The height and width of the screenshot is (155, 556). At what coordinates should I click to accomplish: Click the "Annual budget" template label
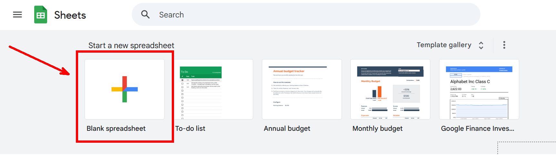point(287,129)
